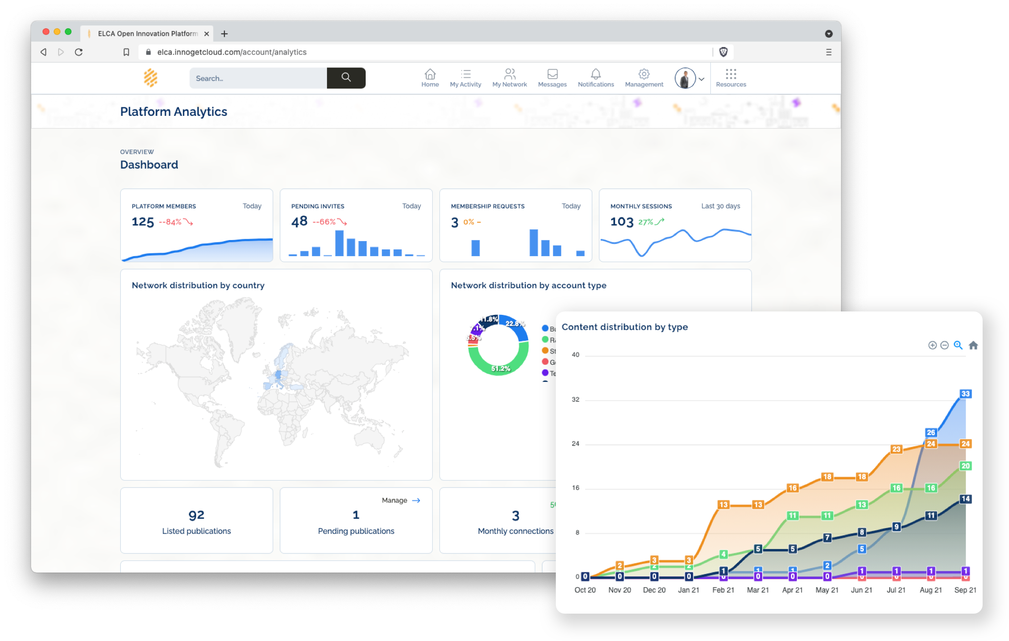The height and width of the screenshot is (641, 1009).
Task: Open My Network navigation item
Action: [509, 78]
